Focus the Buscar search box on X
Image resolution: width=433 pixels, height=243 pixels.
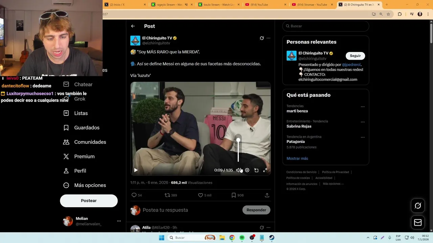point(326,26)
